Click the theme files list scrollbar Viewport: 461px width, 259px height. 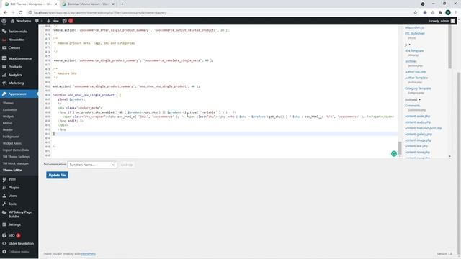click(x=449, y=47)
